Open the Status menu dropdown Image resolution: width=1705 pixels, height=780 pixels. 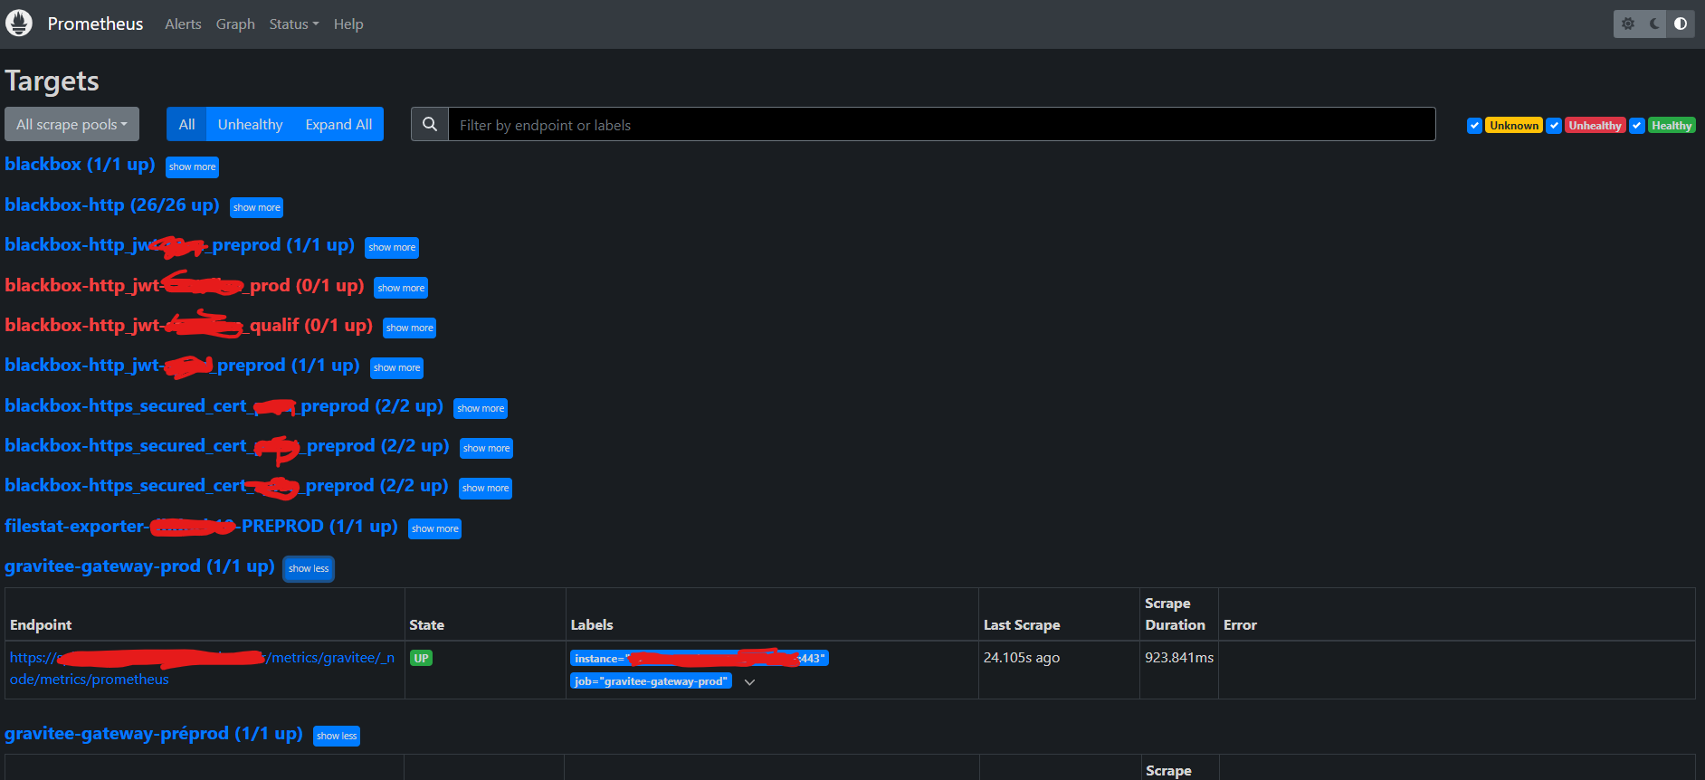(x=294, y=24)
